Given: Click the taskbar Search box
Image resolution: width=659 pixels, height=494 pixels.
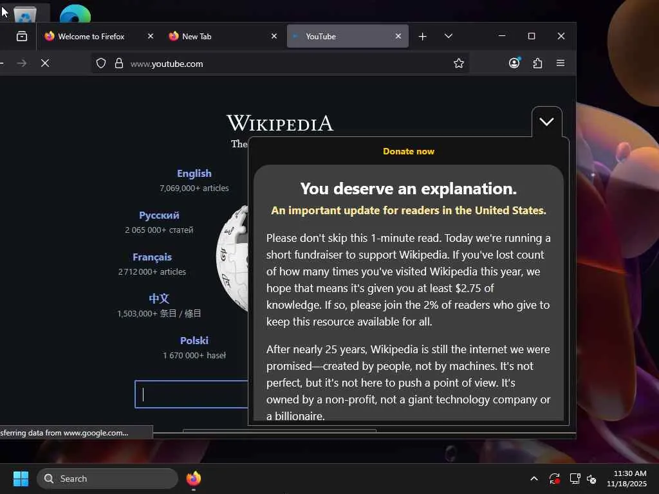Looking at the screenshot, I should point(107,479).
